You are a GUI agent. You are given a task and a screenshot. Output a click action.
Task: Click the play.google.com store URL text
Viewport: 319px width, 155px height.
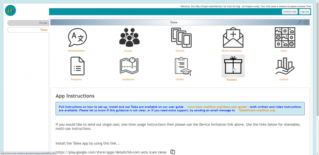111,152
